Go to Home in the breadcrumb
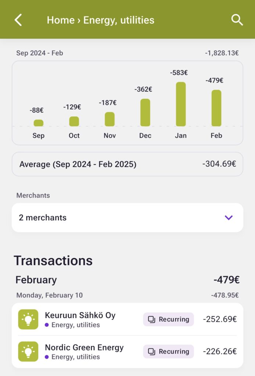The image size is (255, 376). pyautogui.click(x=61, y=20)
